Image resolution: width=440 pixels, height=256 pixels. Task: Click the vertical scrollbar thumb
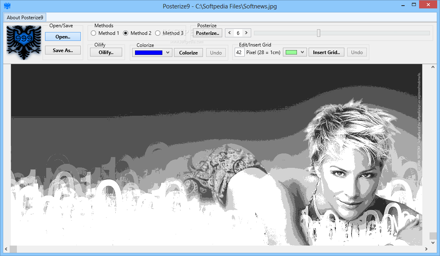[433, 236]
